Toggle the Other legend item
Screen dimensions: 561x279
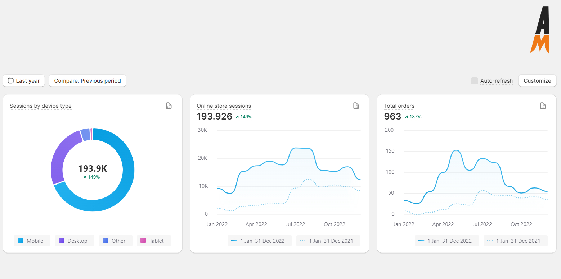click(116, 241)
